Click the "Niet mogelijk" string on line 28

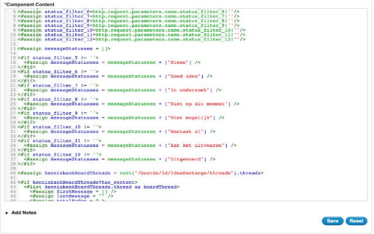190,118
